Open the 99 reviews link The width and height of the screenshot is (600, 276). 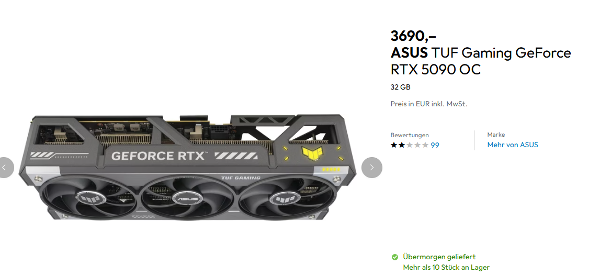(435, 145)
